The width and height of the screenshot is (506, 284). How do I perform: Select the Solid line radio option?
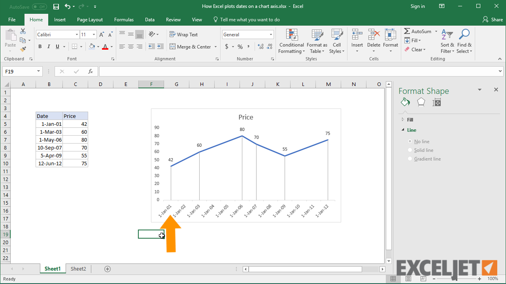point(410,150)
